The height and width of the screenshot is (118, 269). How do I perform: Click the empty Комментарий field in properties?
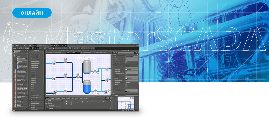pyautogui.click(x=132, y=60)
